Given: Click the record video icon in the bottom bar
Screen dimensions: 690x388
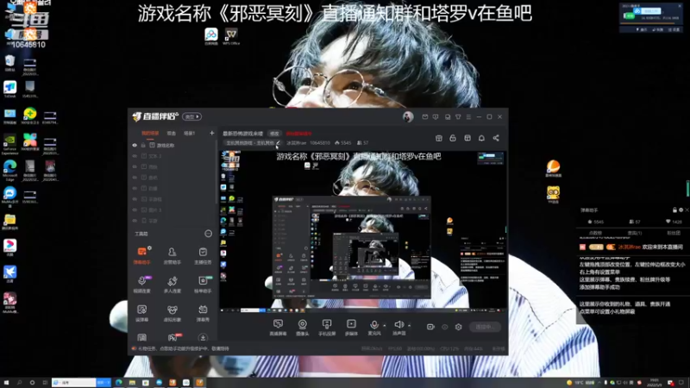Looking at the screenshot, I should (430, 327).
